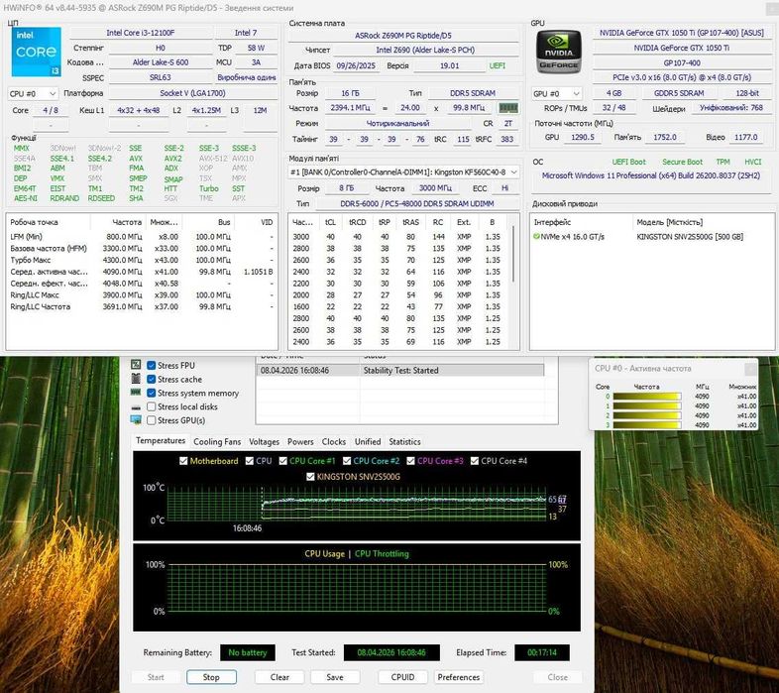
Task: Toggle CPU Core #3 graph checkbox
Action: coord(410,461)
